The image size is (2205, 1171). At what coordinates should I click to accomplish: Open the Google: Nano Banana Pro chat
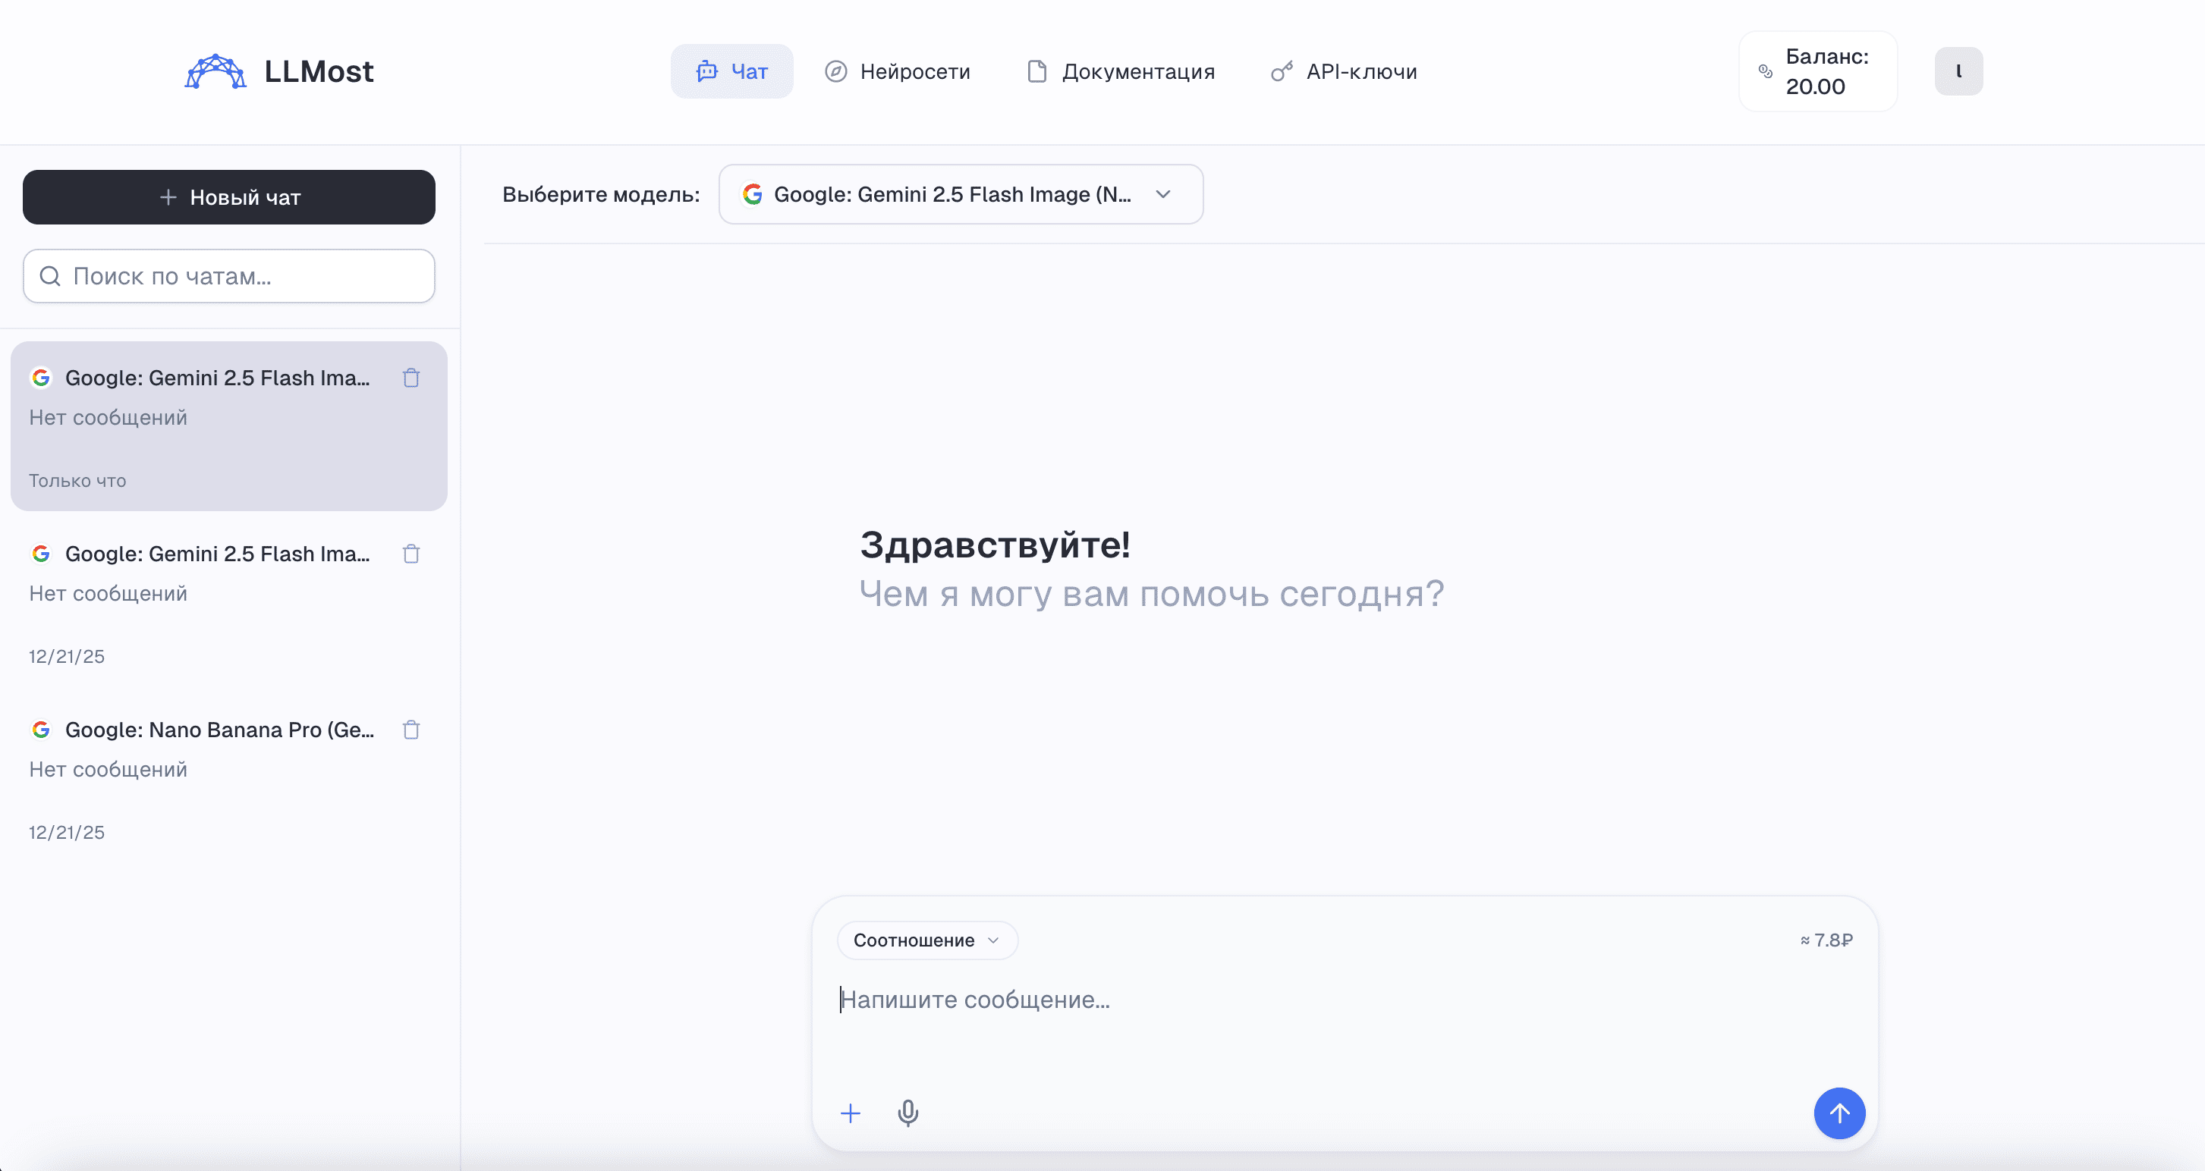pos(229,778)
